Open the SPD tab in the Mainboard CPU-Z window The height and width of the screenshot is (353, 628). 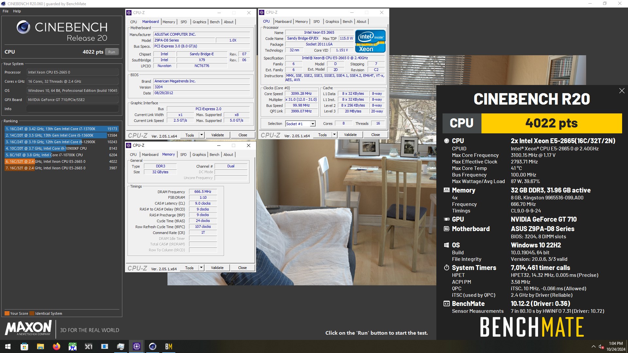pos(184,22)
